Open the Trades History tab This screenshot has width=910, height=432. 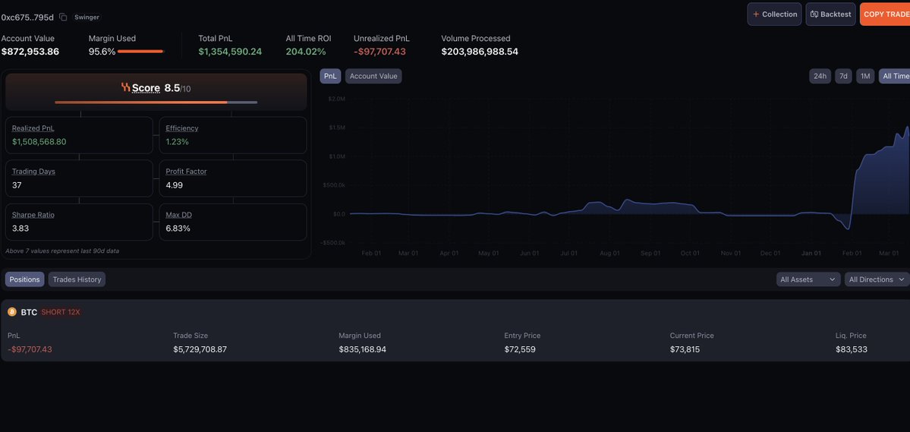77,279
